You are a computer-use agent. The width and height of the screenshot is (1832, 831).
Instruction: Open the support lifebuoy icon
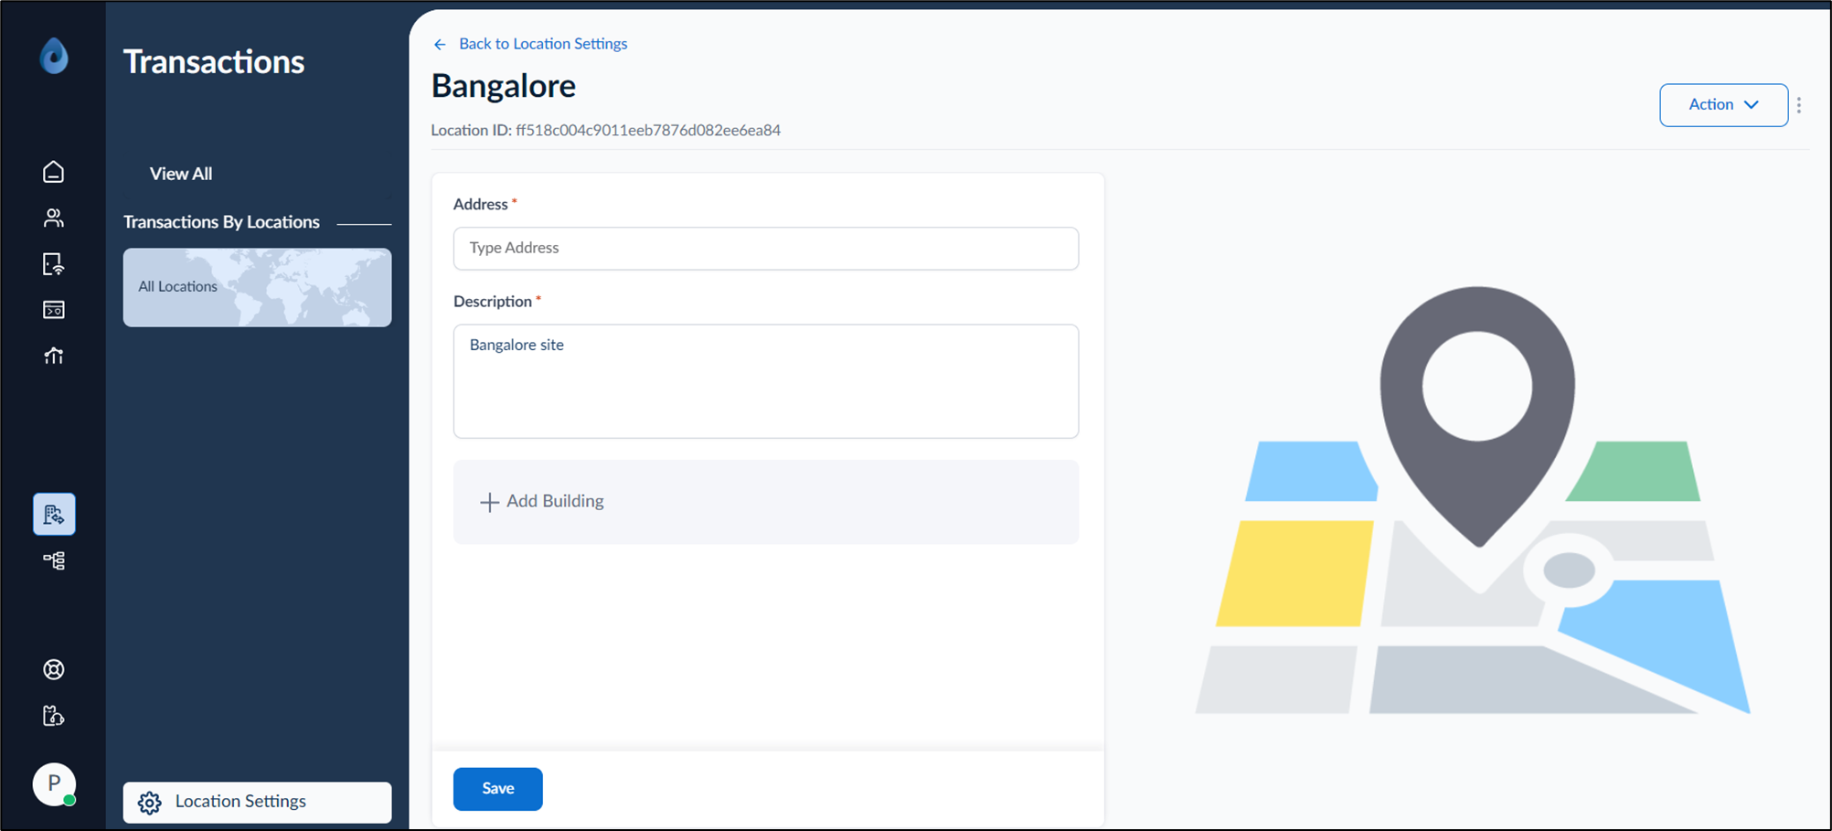coord(54,669)
